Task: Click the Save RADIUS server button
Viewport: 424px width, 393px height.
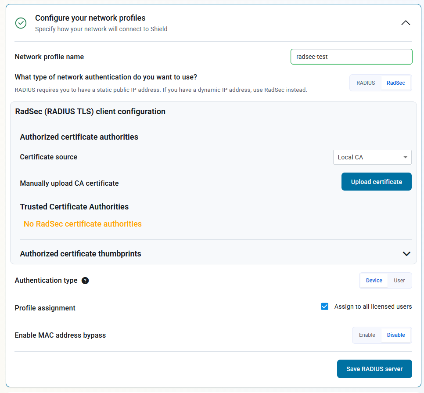Action: (x=374, y=369)
